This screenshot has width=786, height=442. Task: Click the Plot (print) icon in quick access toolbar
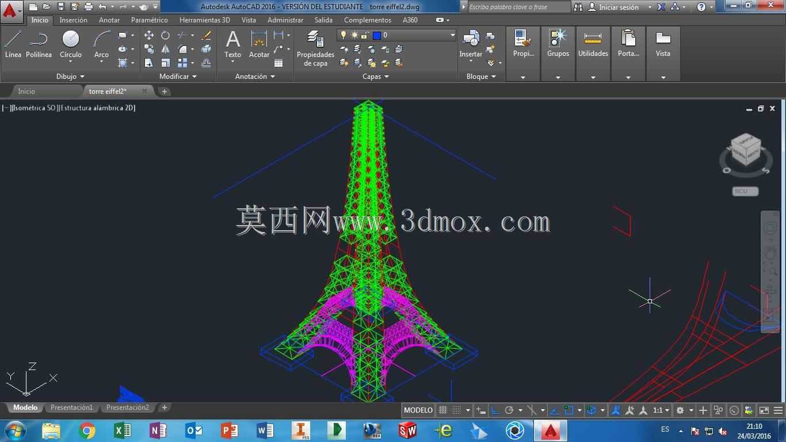pyautogui.click(x=89, y=7)
